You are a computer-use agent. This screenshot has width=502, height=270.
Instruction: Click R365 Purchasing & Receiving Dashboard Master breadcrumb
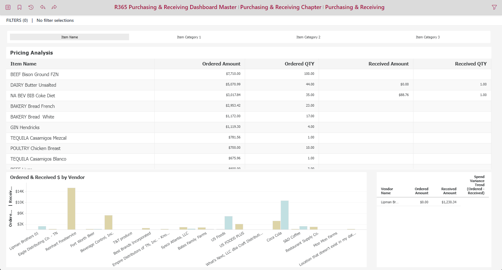176,7
